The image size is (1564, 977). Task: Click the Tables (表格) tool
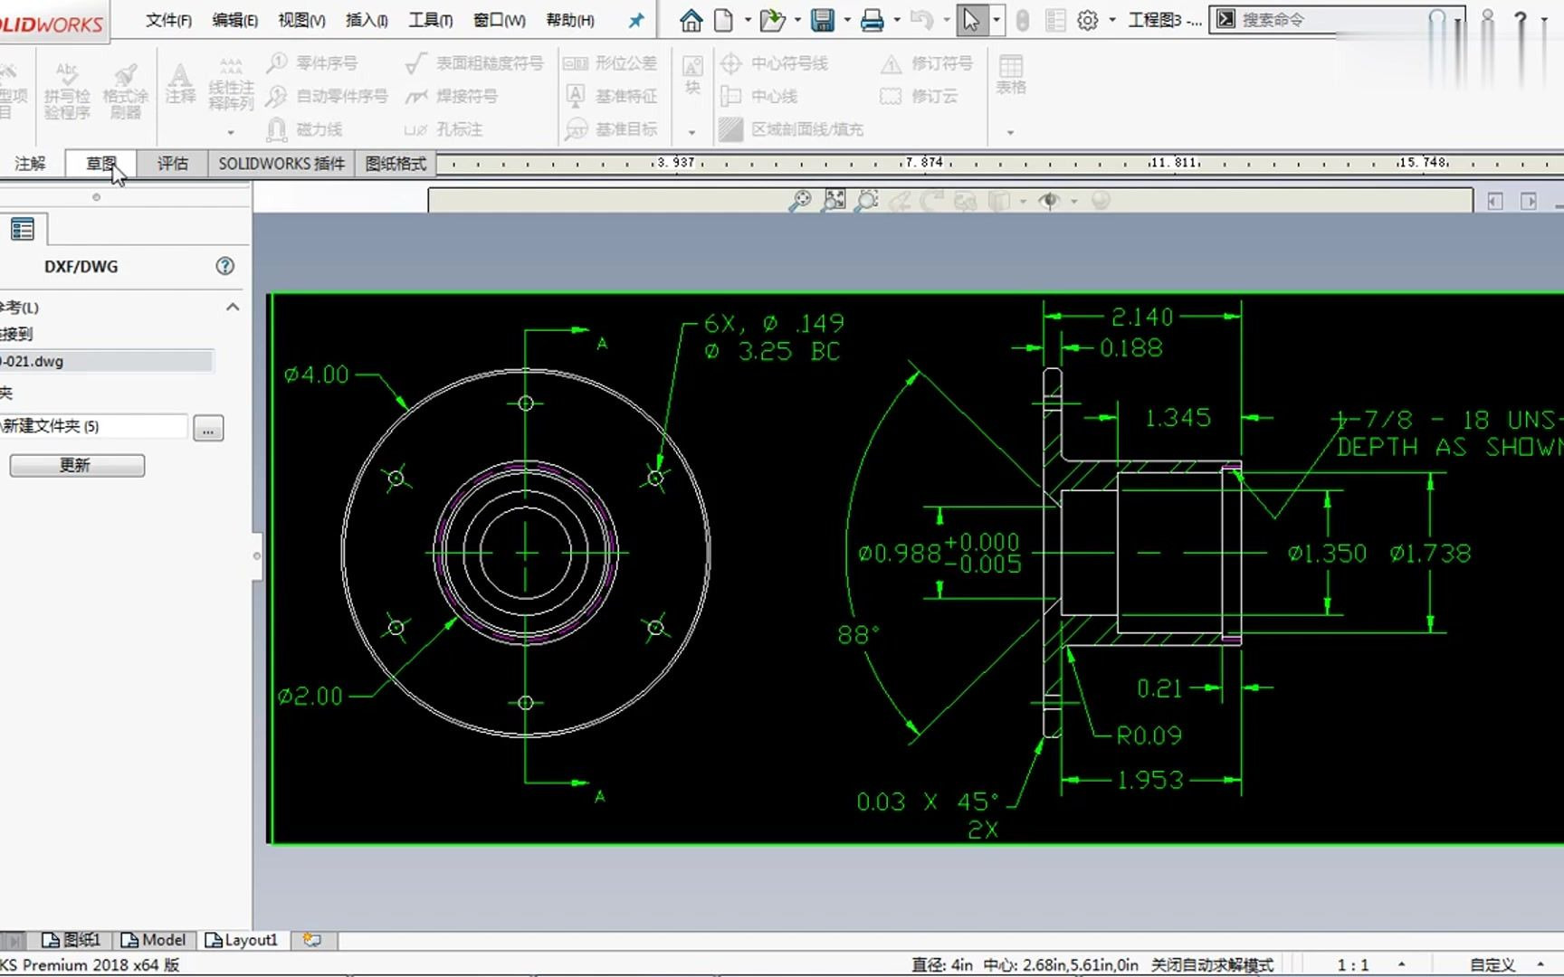pyautogui.click(x=1010, y=74)
